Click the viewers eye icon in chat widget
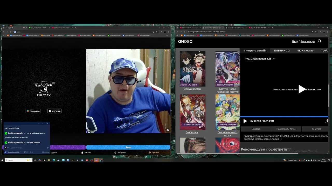 coord(31,152)
